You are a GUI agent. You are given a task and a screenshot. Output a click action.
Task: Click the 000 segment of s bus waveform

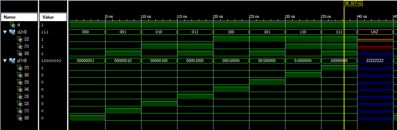click(87, 32)
